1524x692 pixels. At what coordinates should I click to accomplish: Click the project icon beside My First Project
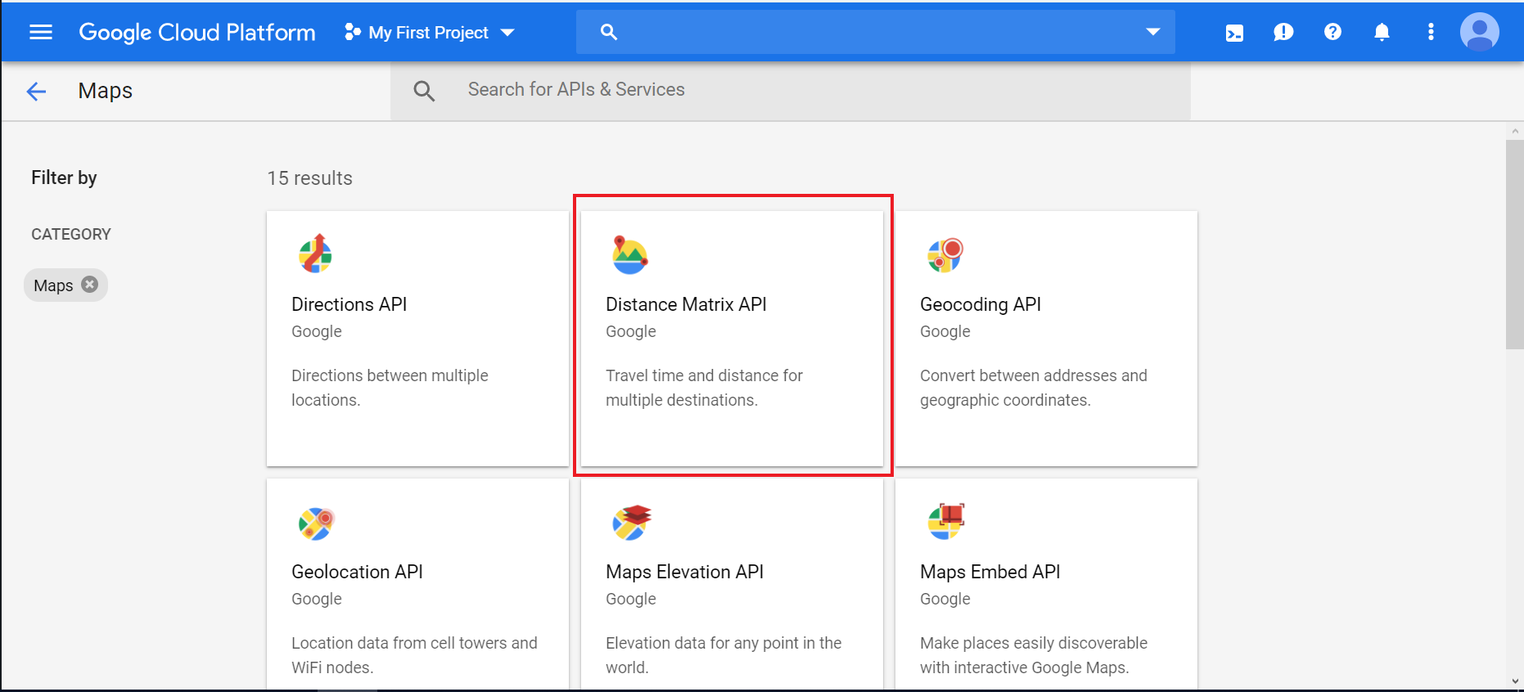[353, 32]
